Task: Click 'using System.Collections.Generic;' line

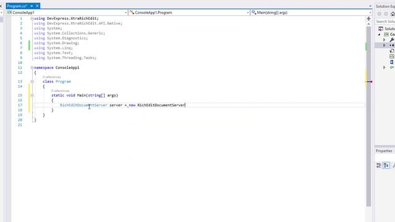Action: click(x=70, y=33)
